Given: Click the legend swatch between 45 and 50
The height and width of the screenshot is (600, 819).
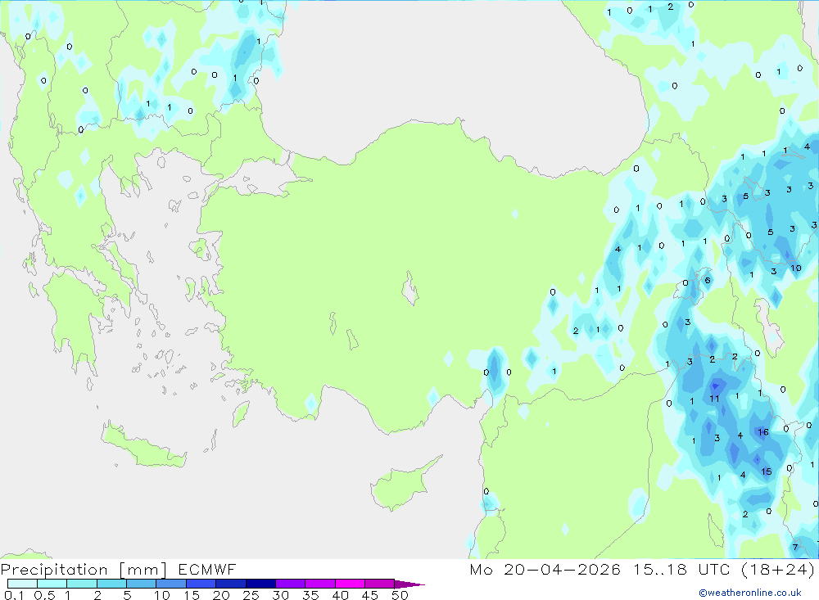Looking at the screenshot, I should tap(380, 584).
